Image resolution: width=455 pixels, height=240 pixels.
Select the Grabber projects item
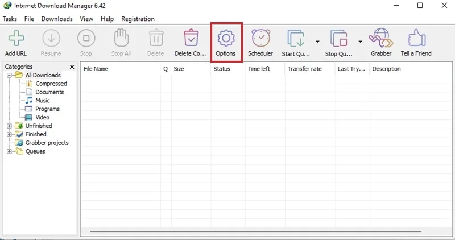point(47,143)
